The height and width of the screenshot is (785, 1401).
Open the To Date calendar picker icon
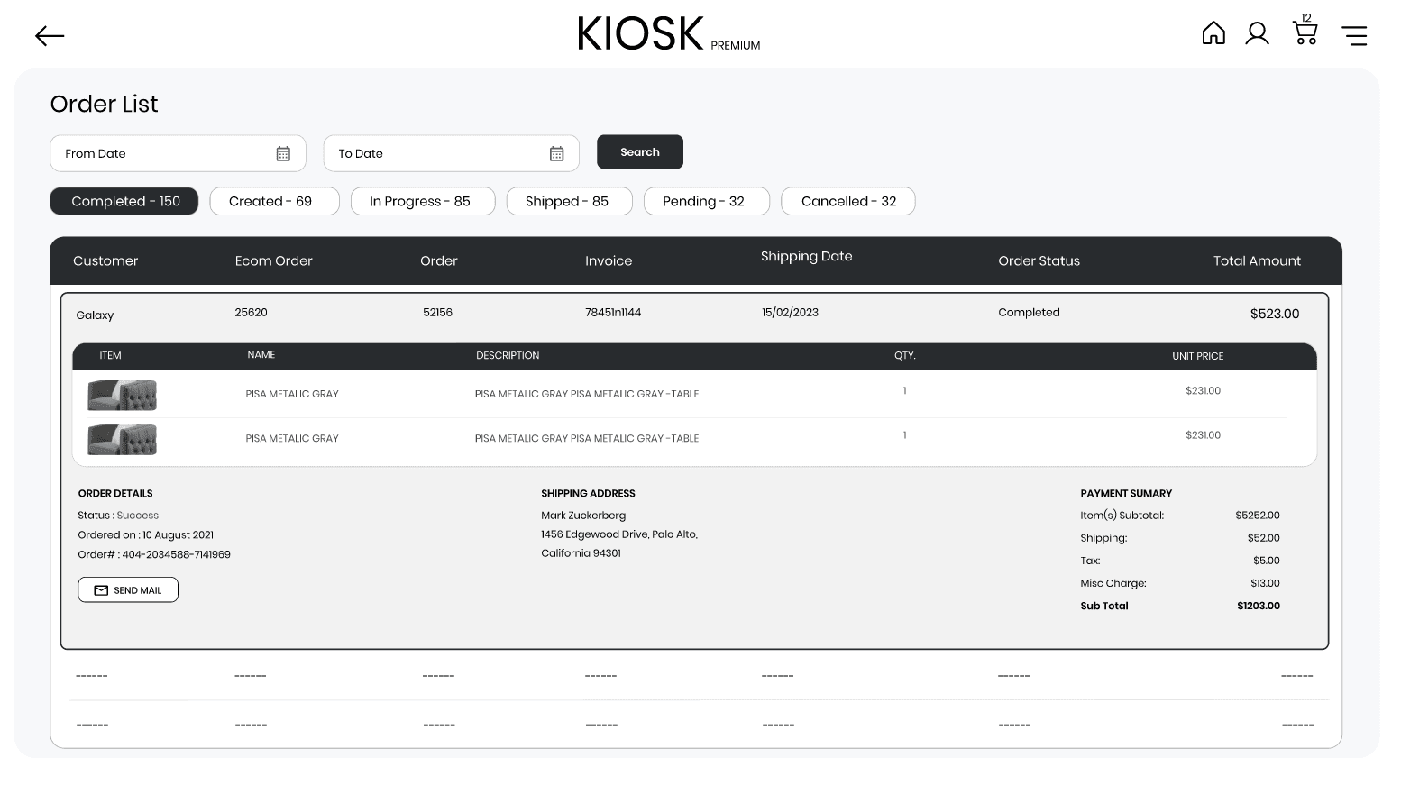click(x=556, y=154)
